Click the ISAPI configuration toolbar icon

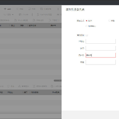pyautogui.click(x=38, y=15)
